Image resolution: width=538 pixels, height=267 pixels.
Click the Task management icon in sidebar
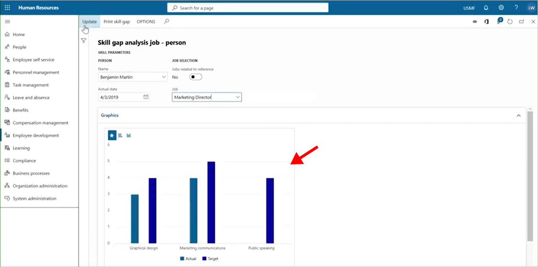7,85
